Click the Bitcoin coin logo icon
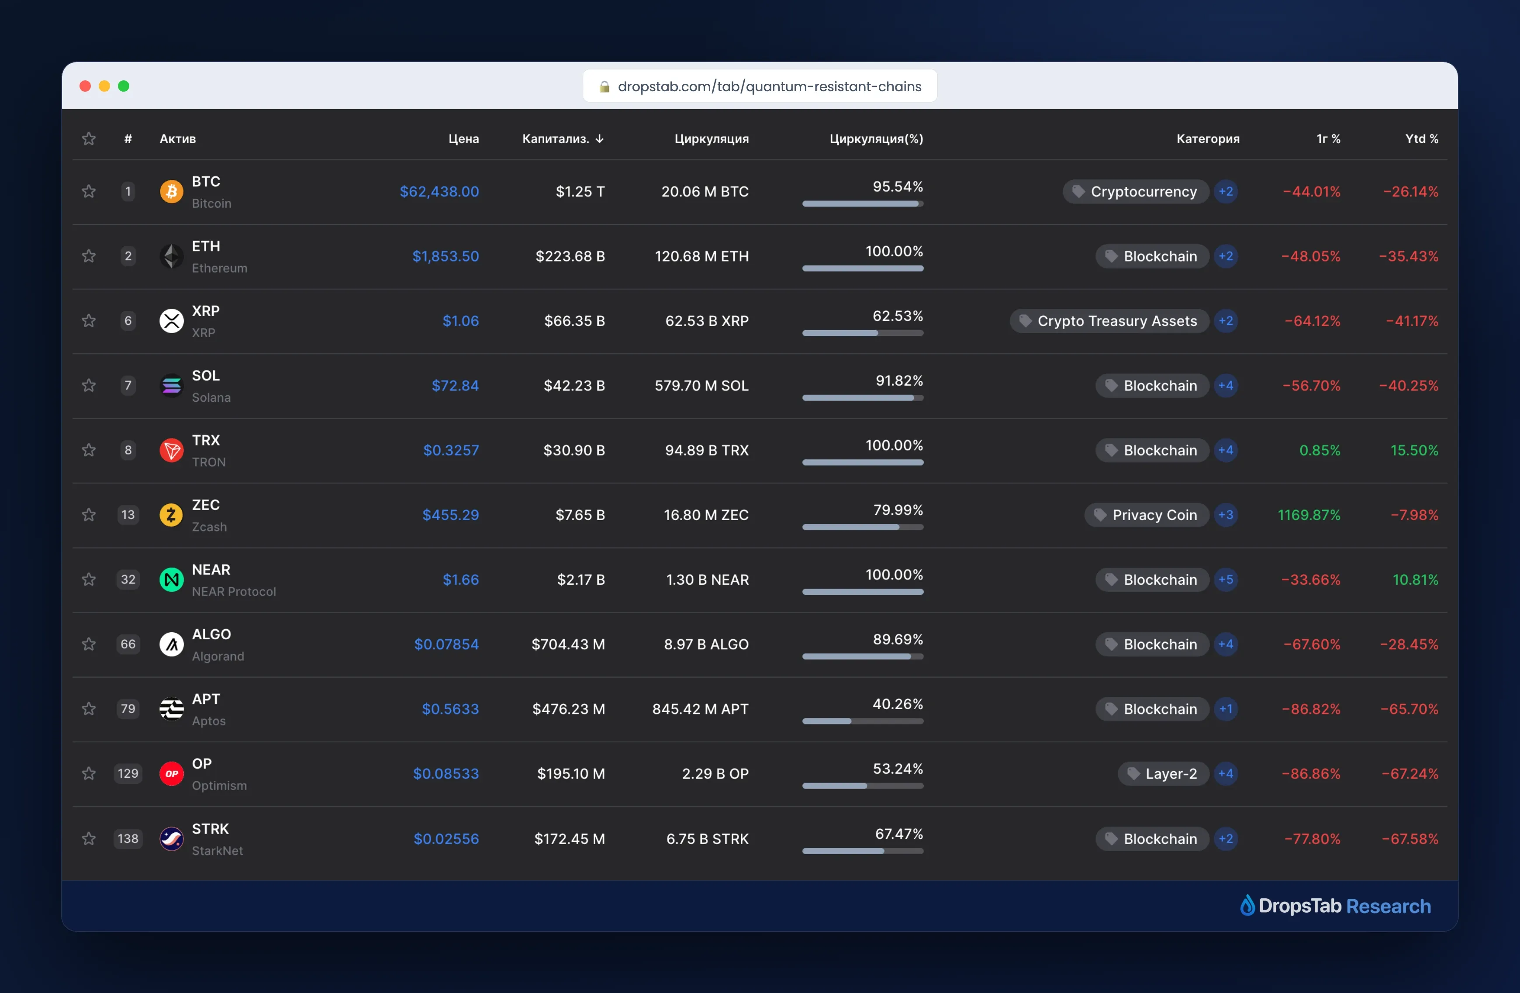1520x993 pixels. pos(171,192)
